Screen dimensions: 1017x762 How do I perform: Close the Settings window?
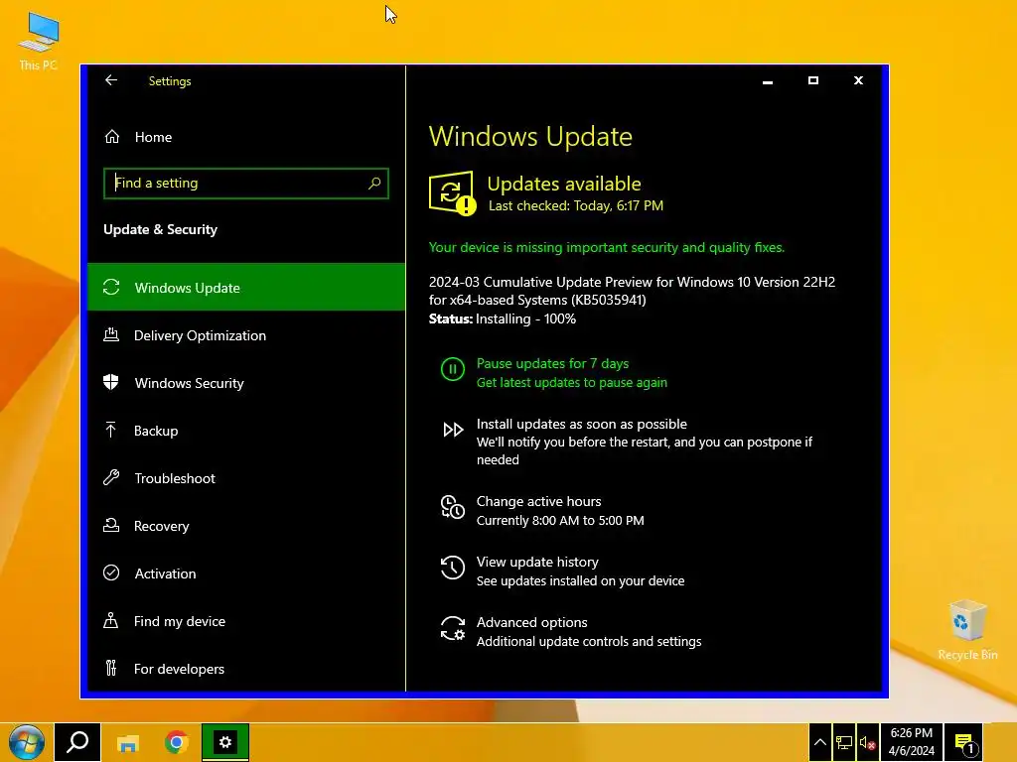point(858,81)
